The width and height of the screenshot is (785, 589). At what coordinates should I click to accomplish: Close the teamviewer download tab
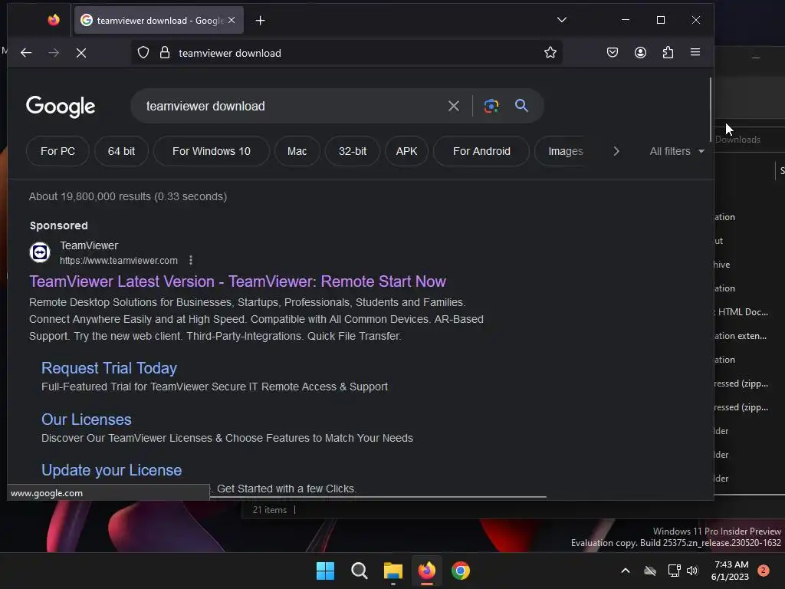[232, 20]
